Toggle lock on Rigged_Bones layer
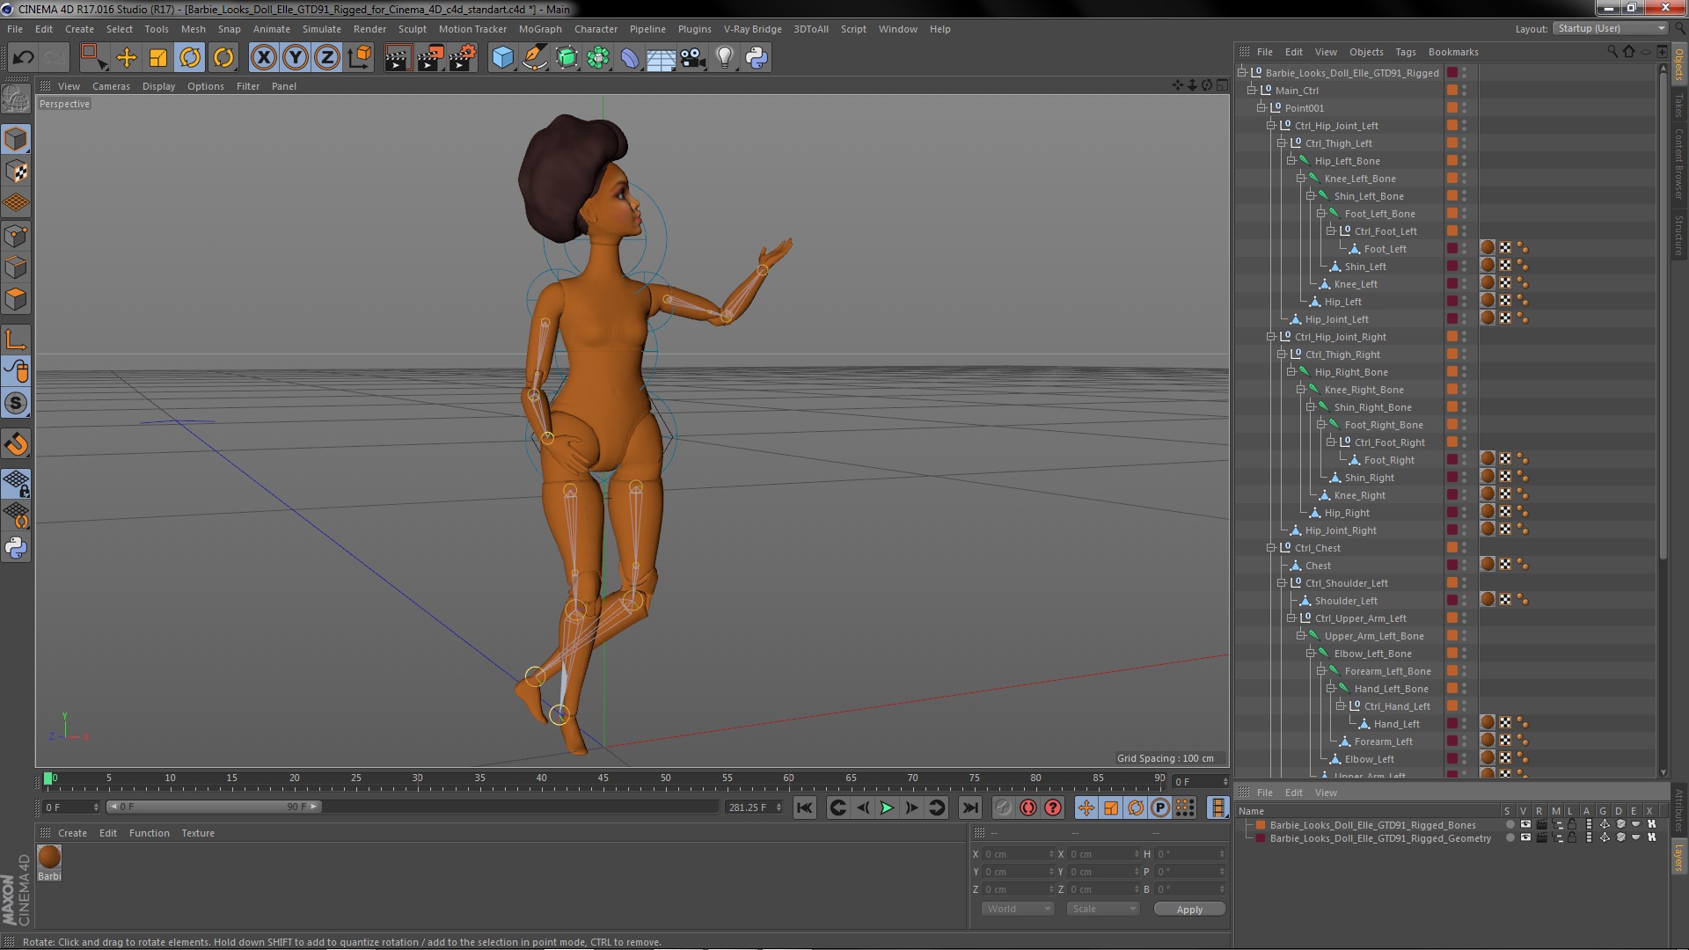 (x=1572, y=825)
